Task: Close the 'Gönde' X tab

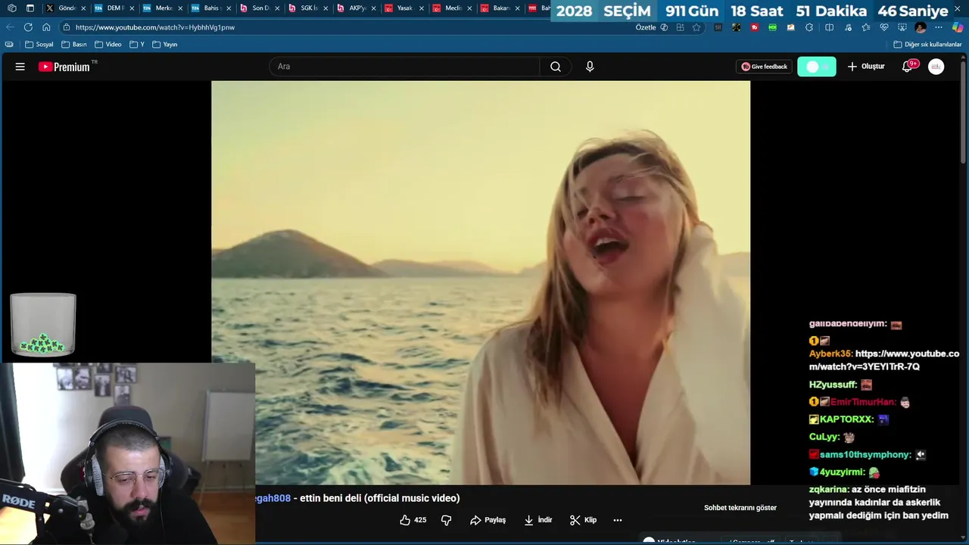Action: point(83,8)
